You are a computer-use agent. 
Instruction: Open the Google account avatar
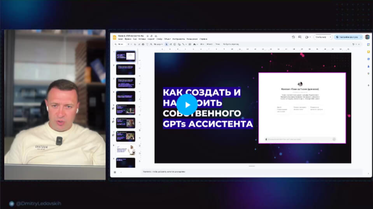pyautogui.click(x=367, y=37)
